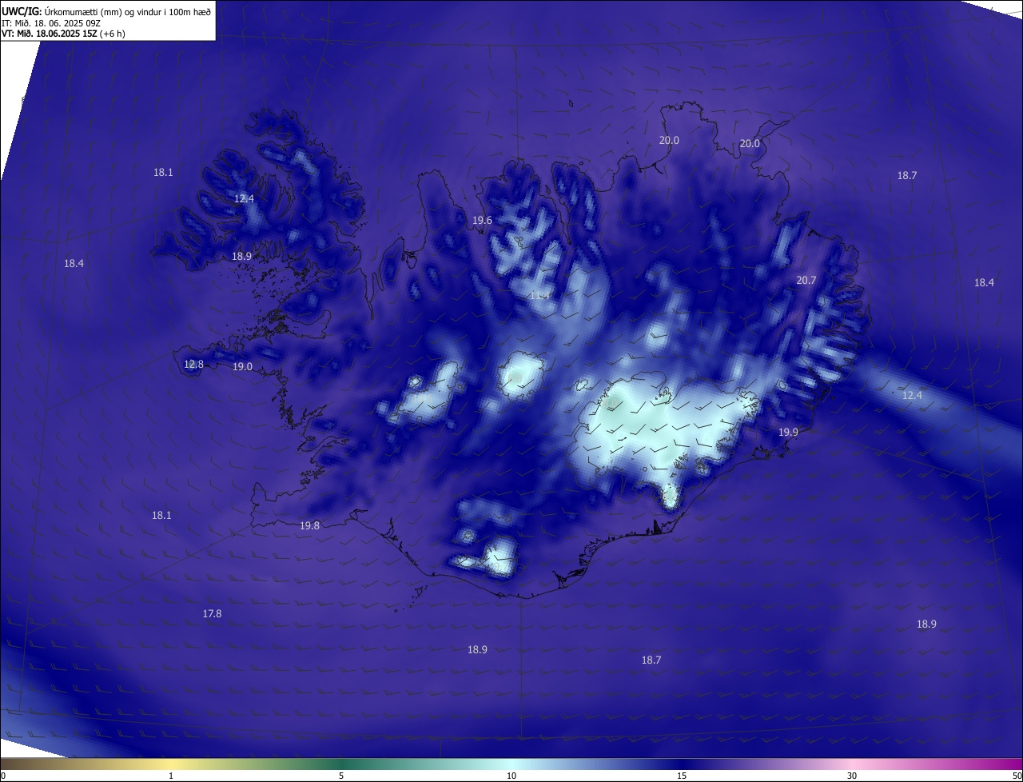Click the 20.7 value on the map

coord(806,280)
